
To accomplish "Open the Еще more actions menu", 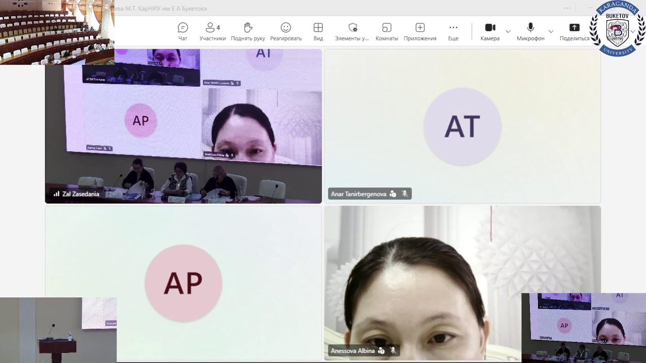I will click(x=453, y=31).
